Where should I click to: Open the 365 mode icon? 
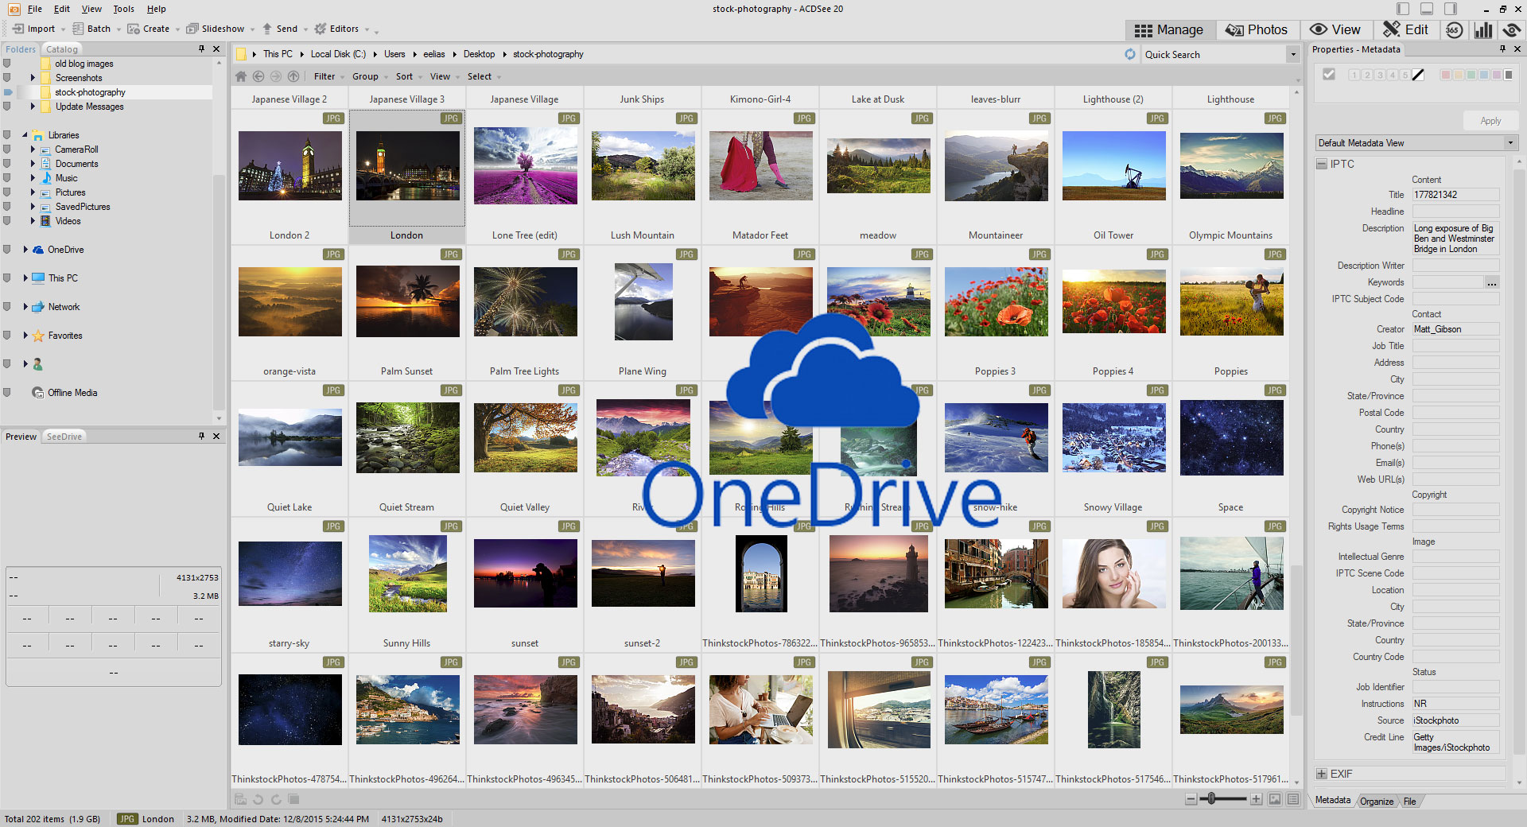(x=1454, y=29)
